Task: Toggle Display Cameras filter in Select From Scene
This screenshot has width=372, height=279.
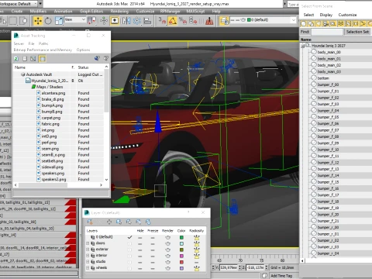Action: click(x=326, y=24)
